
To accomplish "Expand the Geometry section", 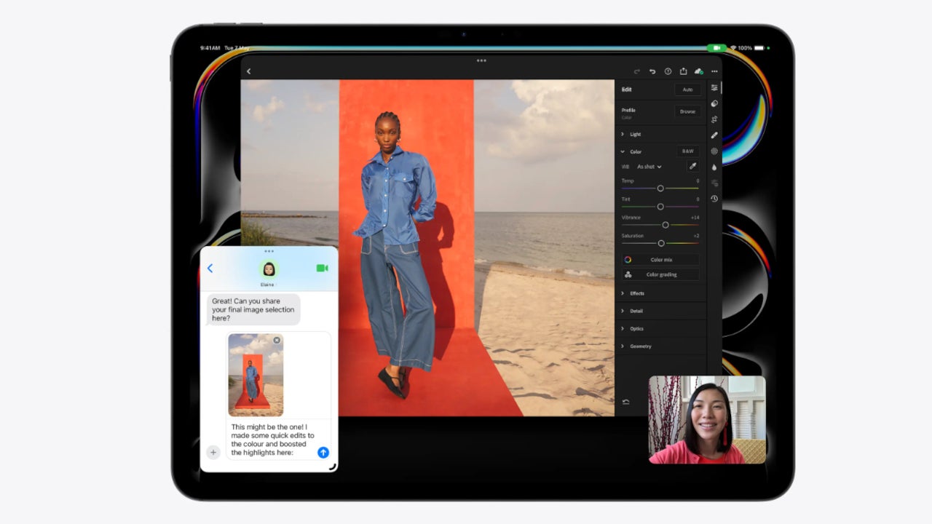I will point(640,346).
